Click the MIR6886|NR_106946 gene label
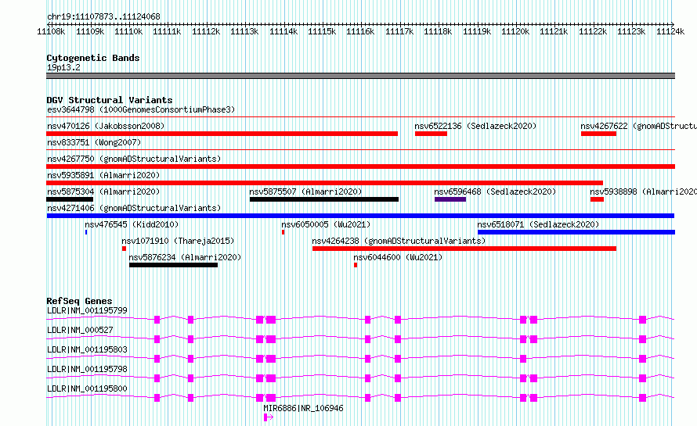 click(x=303, y=408)
